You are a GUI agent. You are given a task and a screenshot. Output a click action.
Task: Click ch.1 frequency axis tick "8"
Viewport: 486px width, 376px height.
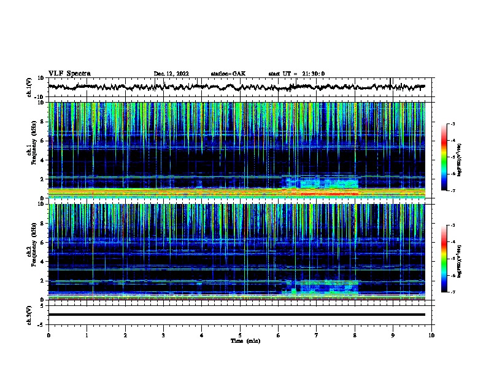(x=42, y=122)
